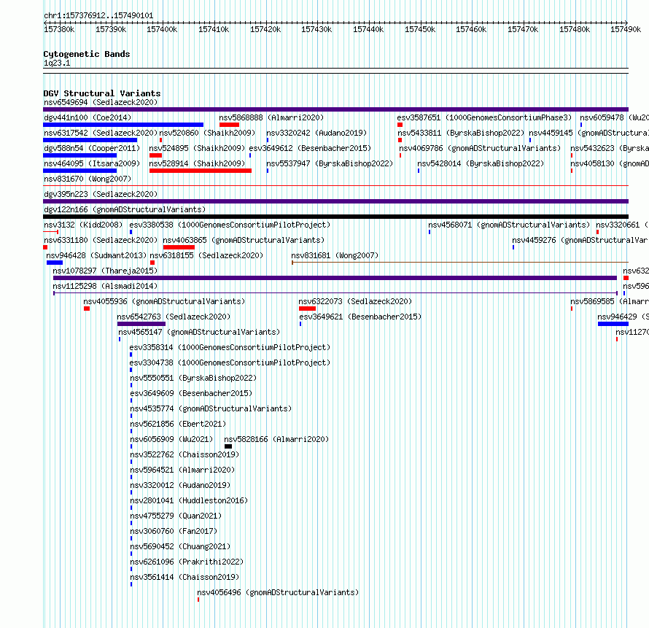Open nsv6331180 (Sedlazeck2020) label
The width and height of the screenshot is (649, 628).
(x=101, y=240)
